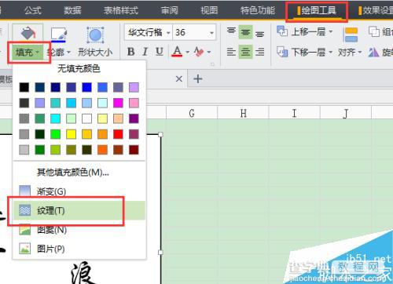Open the 特色功能 ribbon tab
393x284 pixels.
[x=258, y=10]
